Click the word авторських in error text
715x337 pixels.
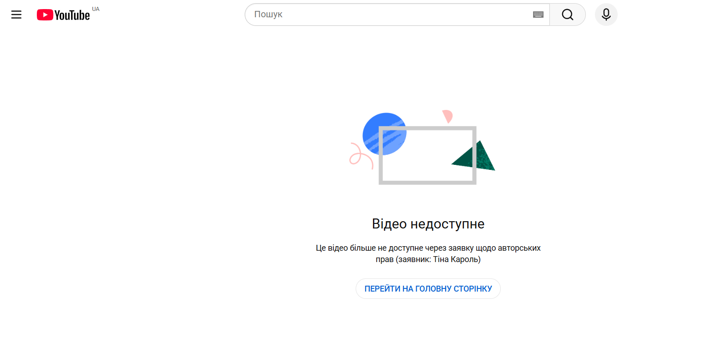519,248
